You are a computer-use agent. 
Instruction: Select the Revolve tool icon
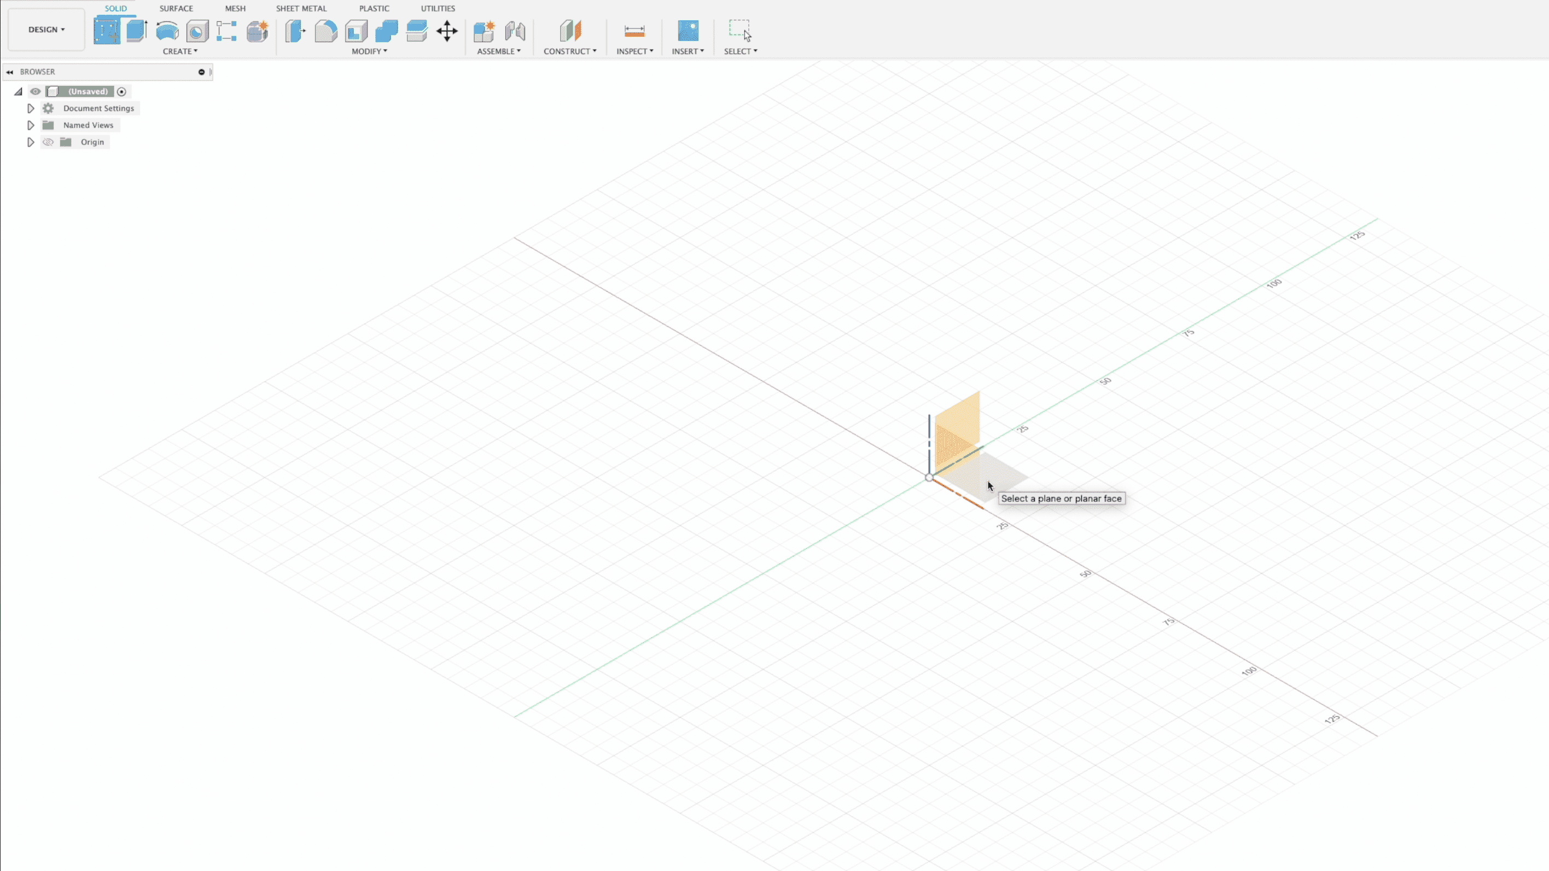point(167,31)
